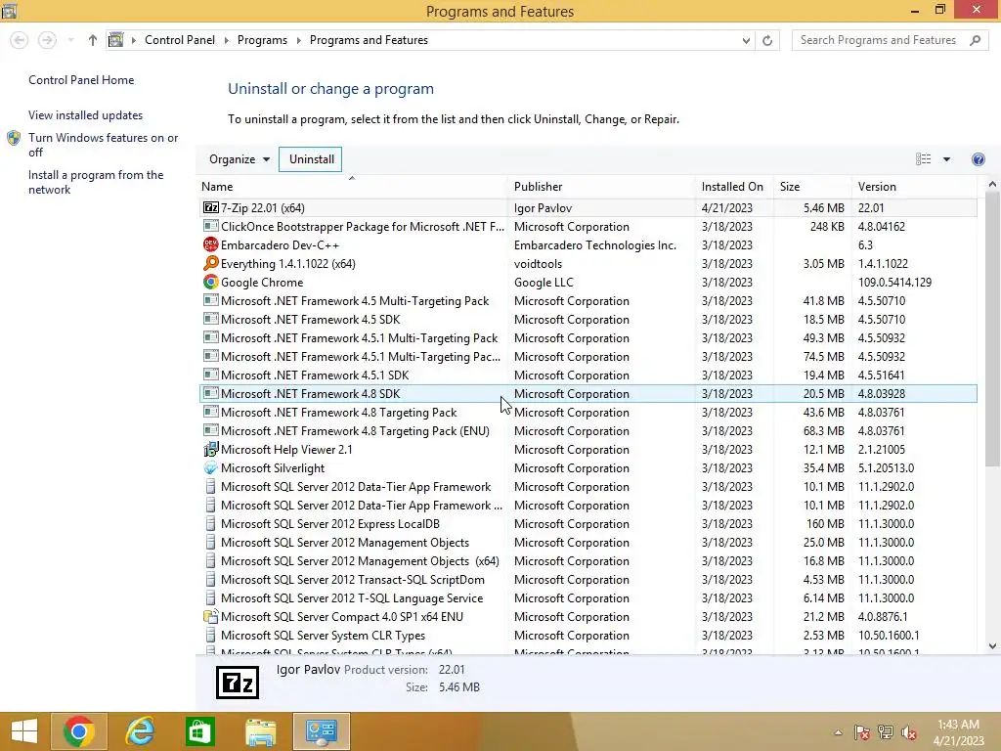Image resolution: width=1001 pixels, height=751 pixels.
Task: Expand the address bar history dropdown
Action: click(746, 40)
